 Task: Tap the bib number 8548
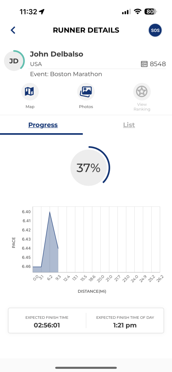tap(158, 64)
